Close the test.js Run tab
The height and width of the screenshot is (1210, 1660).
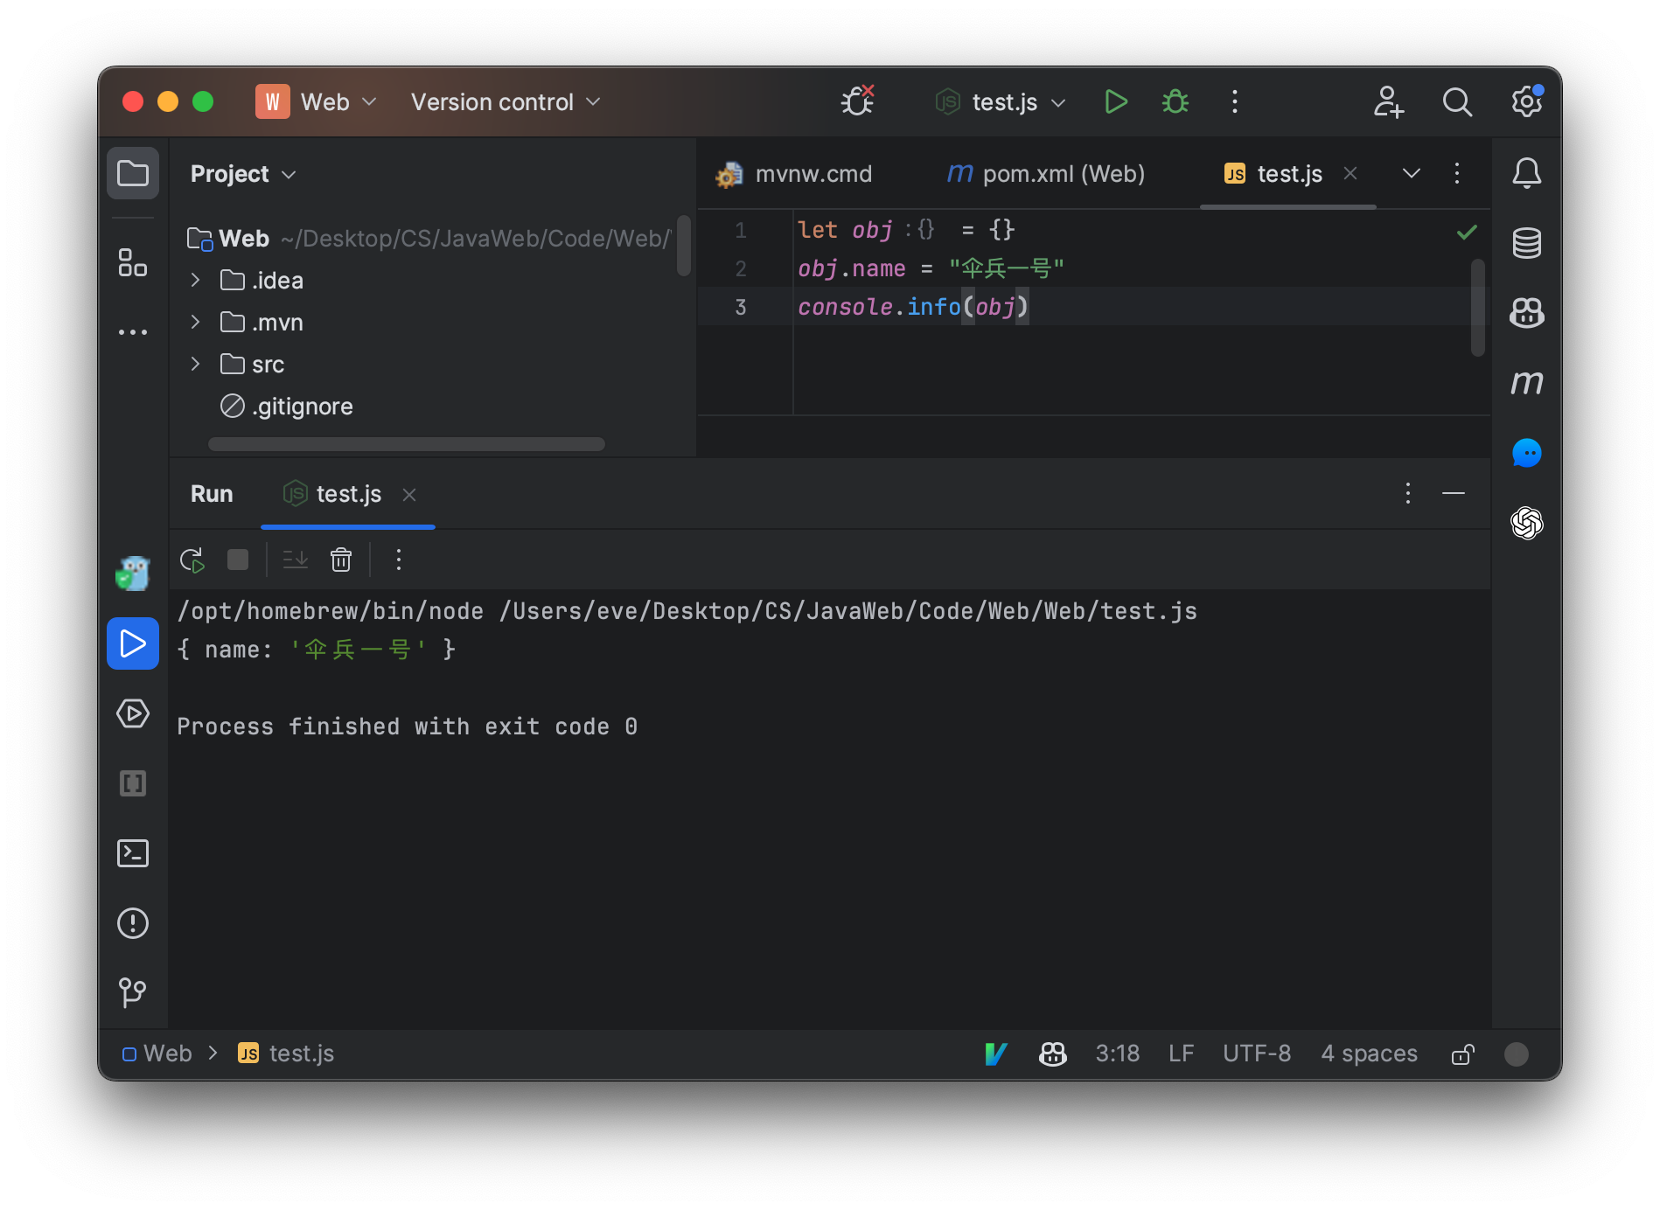(x=409, y=495)
